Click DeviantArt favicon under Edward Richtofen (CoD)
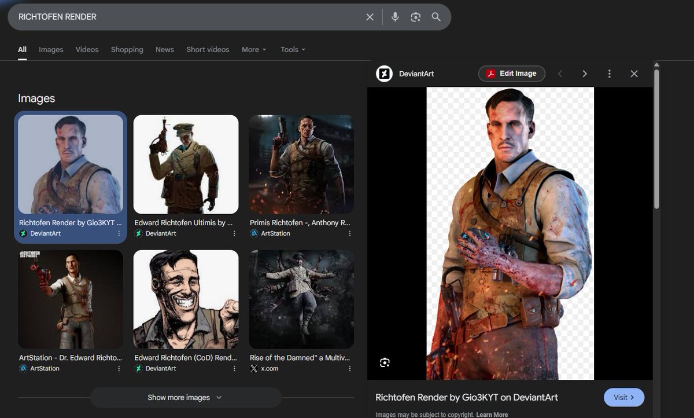 pos(139,368)
